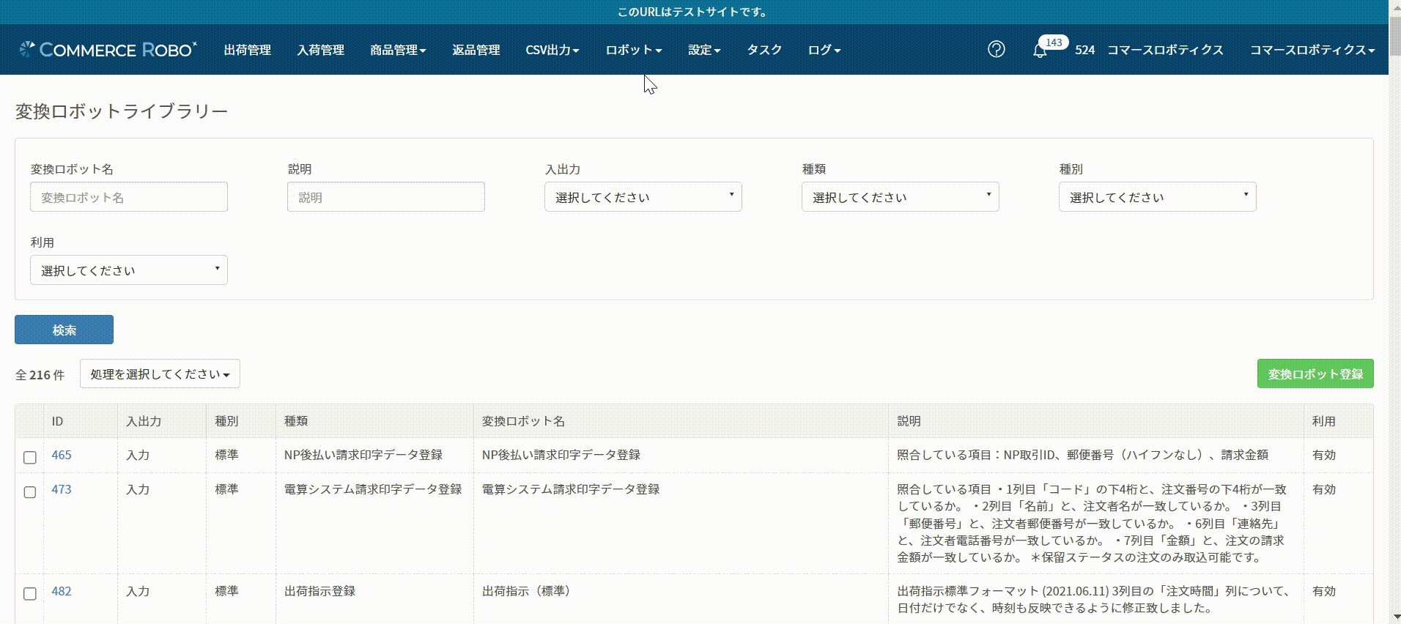Open the 種別 select dropdown
The image size is (1401, 624).
1157,197
